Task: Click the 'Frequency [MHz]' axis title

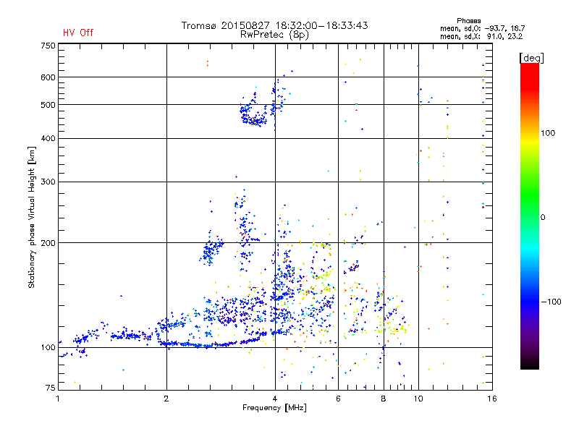Action: point(274,408)
